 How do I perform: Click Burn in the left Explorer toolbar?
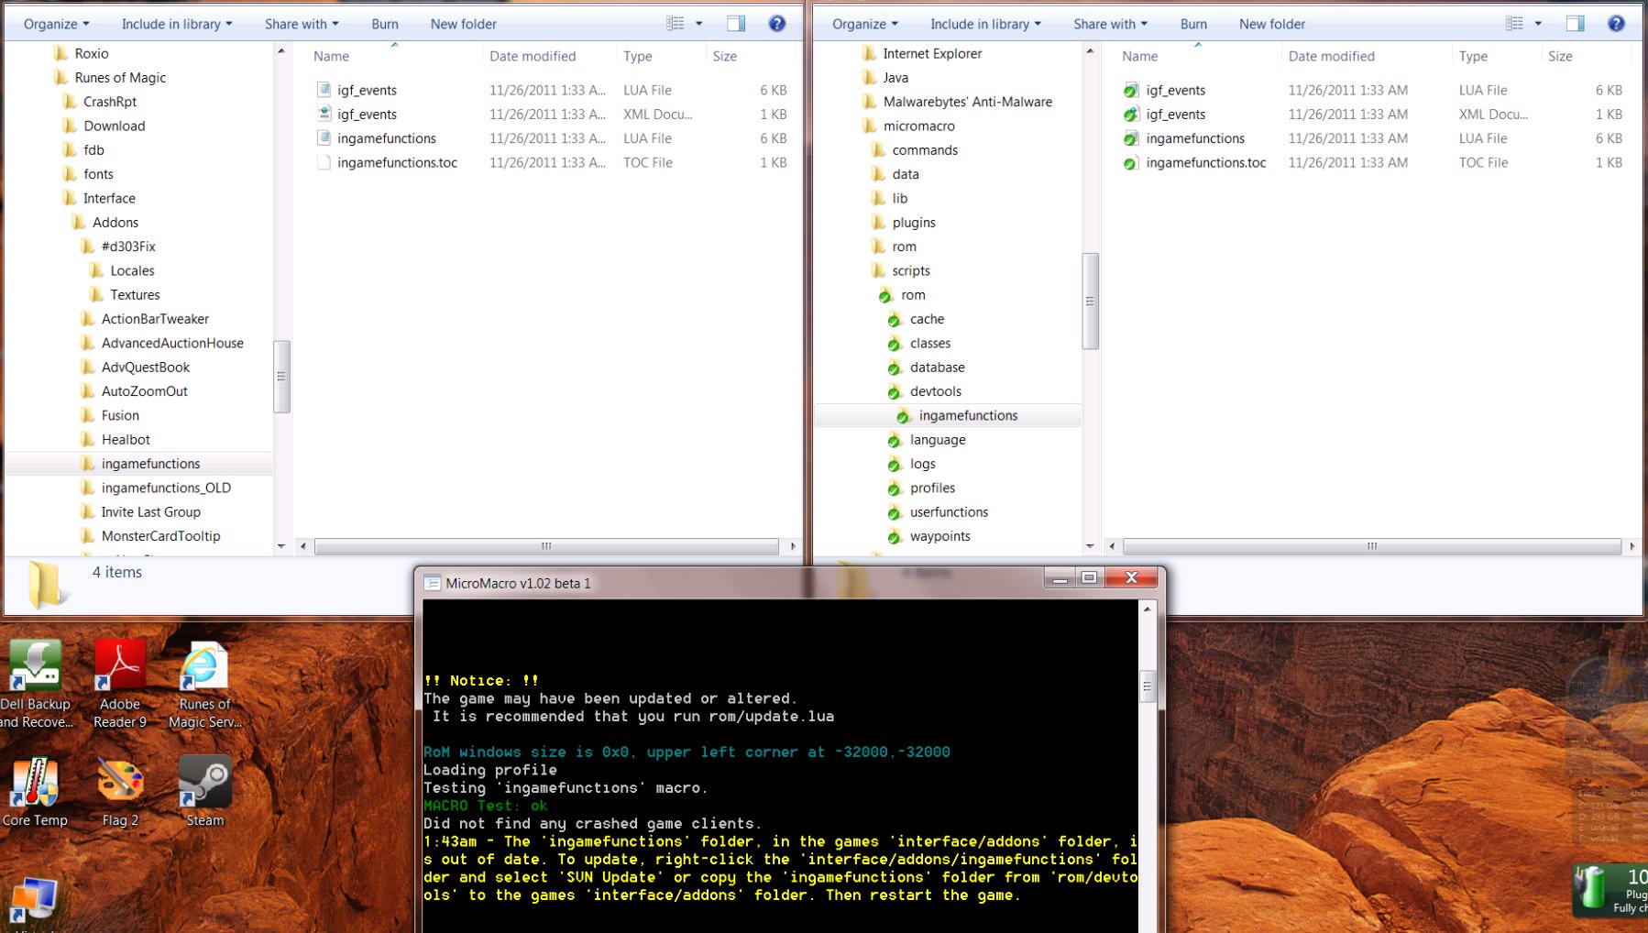tap(385, 24)
